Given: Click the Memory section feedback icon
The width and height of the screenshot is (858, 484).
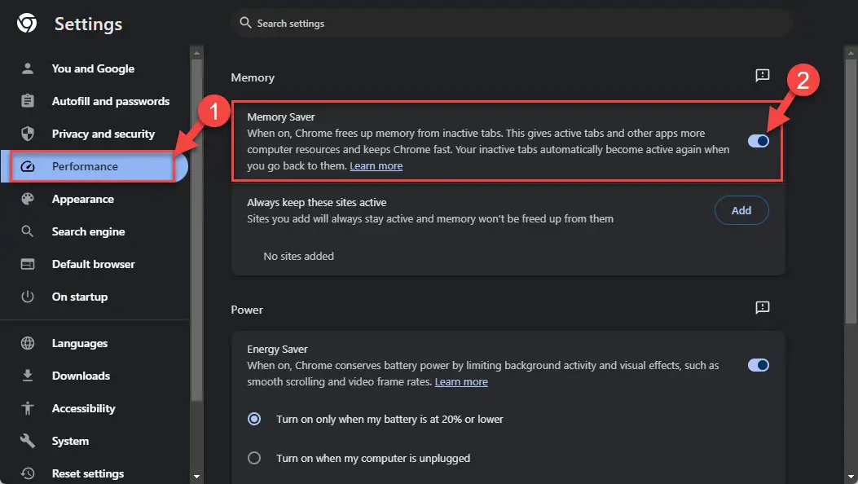Looking at the screenshot, I should click(x=763, y=76).
